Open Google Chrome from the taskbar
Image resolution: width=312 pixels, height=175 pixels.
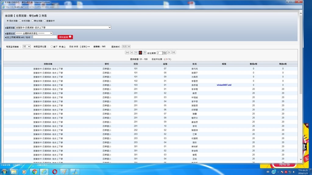coord(34,172)
